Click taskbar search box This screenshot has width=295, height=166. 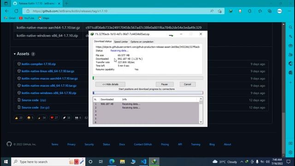pyautogui.click(x=48, y=162)
